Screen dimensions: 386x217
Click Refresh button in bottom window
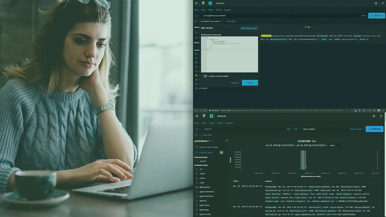click(375, 129)
